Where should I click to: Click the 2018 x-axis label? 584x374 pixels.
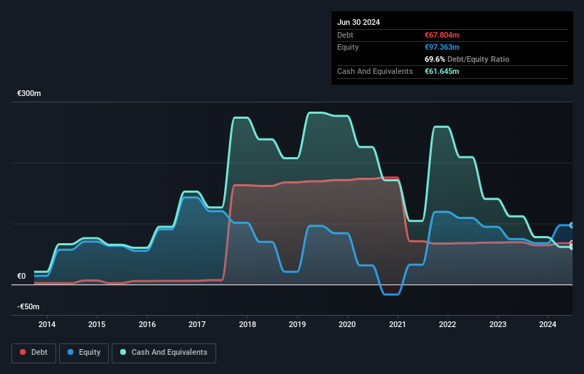click(248, 324)
